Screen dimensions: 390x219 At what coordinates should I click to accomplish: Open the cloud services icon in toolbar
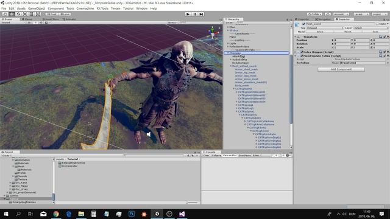[x=328, y=14]
